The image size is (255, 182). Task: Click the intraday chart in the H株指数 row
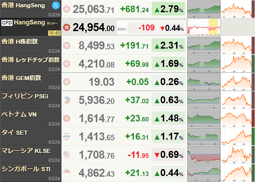204,45
